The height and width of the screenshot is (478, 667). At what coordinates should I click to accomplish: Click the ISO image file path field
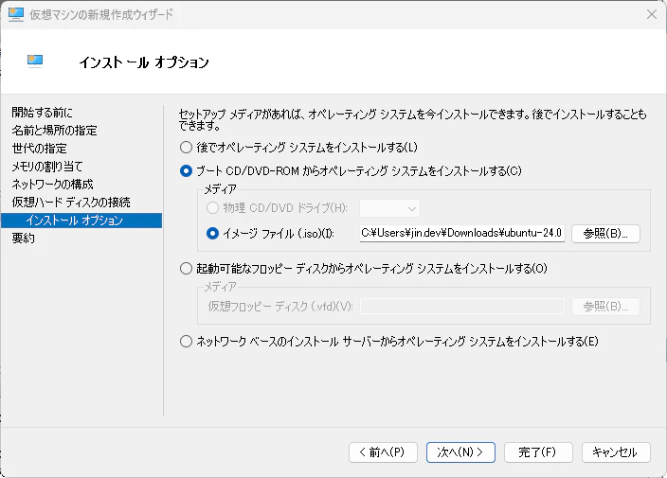[462, 233]
